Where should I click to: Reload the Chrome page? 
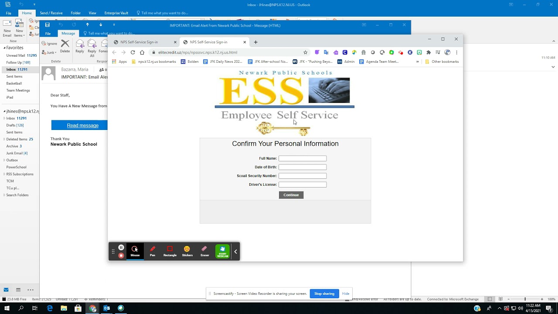pos(133,52)
